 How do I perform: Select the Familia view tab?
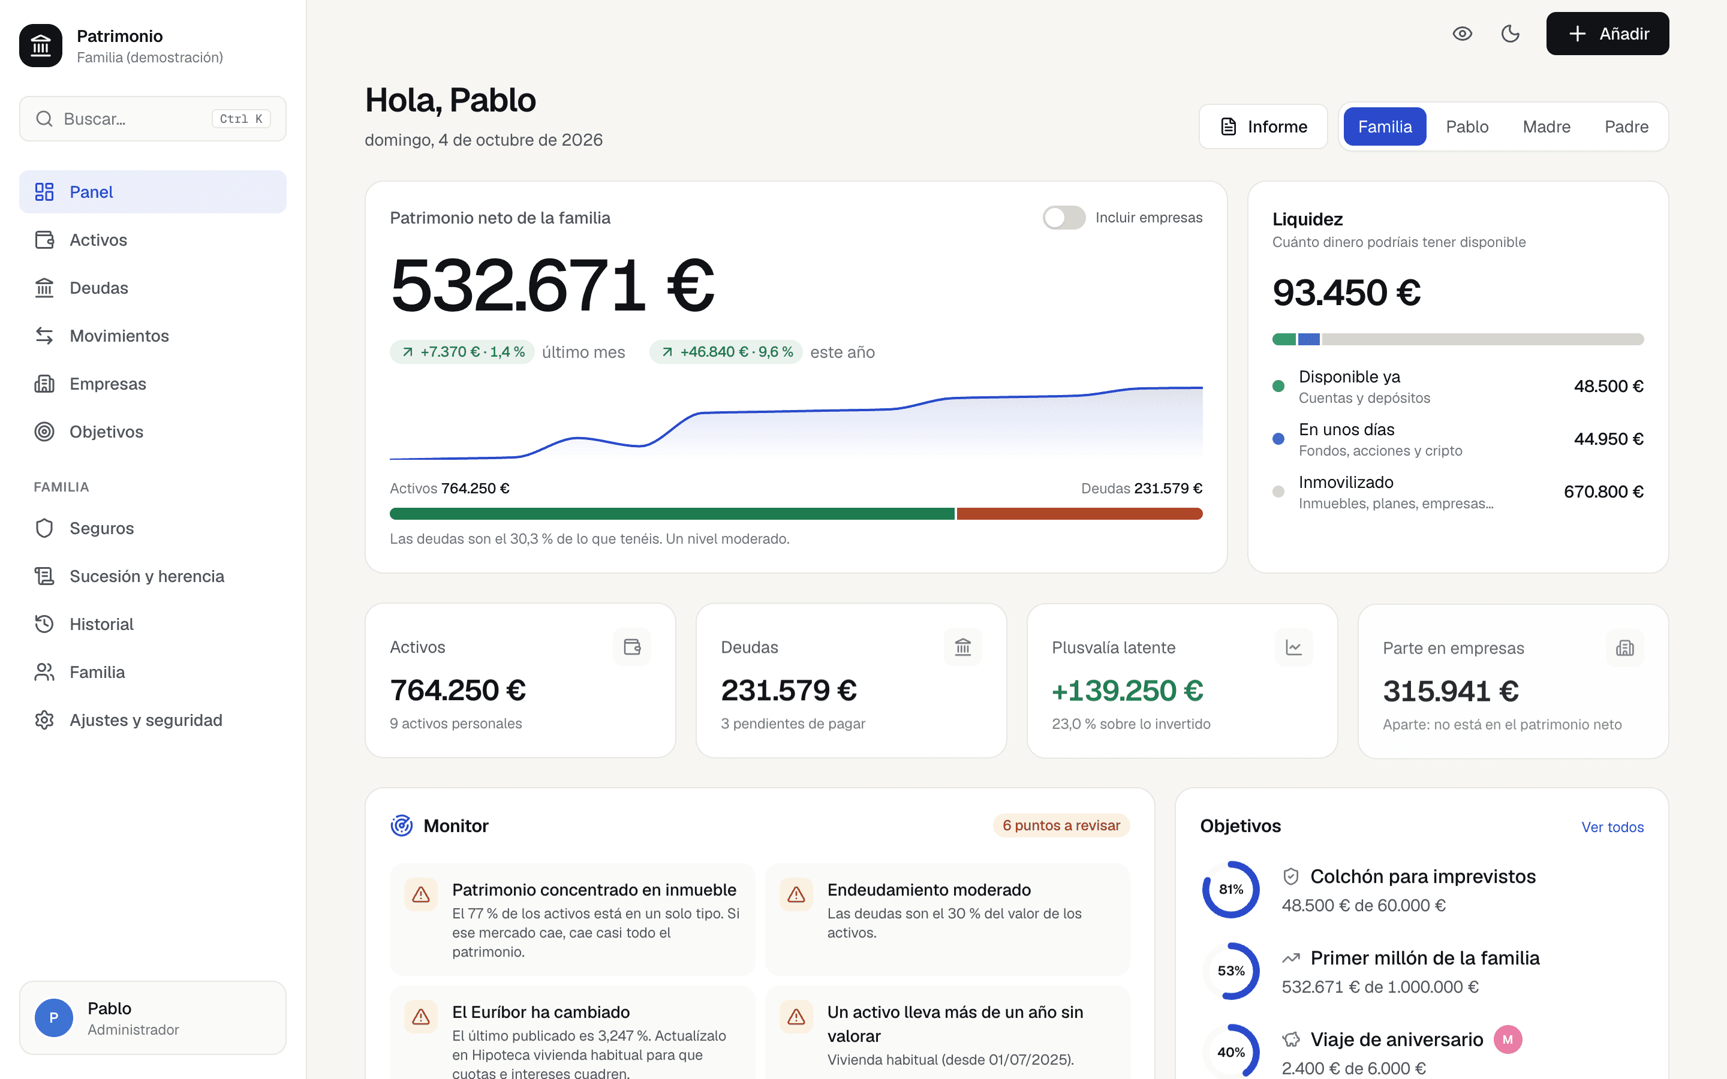[1385, 126]
